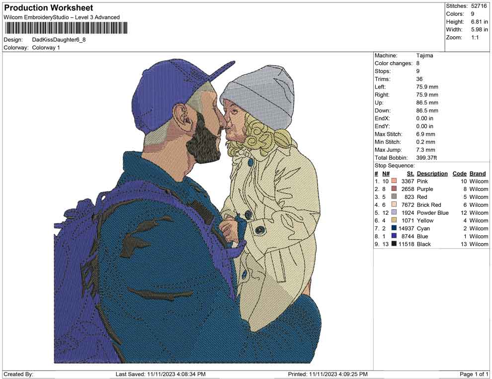Screen dimensions: 492x379
Task: Click the Cyan thread color swatch
Action: (394, 228)
